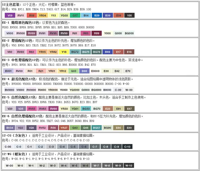Screen dimensions: 200x171
Task: Click the 12-WG（暖灰色） heading text
Action: [16, 154]
